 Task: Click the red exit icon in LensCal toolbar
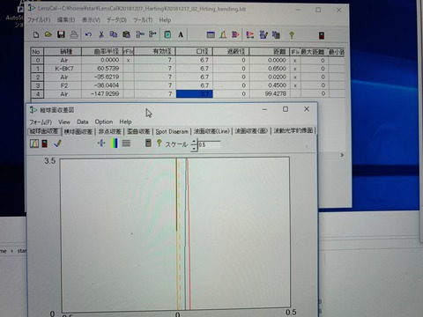[322, 35]
